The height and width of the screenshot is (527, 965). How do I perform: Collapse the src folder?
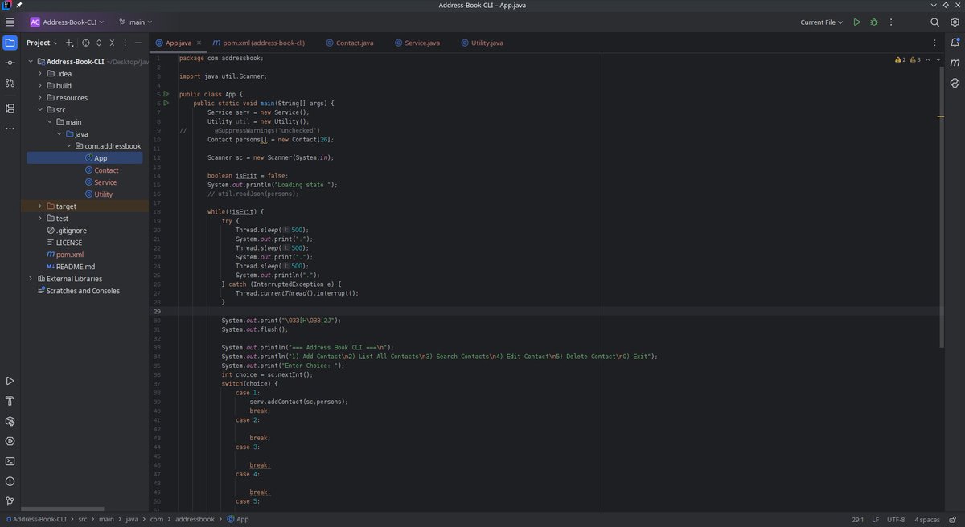[40, 109]
